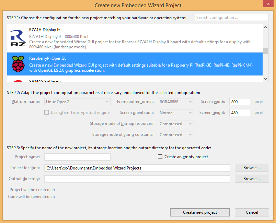276x223 pixels.
Task: Click the Raspberry Pi logo icon
Action: (18, 64)
